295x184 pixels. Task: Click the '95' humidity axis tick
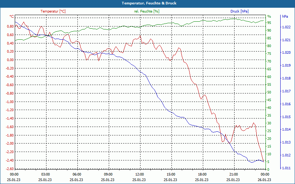pos(269,22)
